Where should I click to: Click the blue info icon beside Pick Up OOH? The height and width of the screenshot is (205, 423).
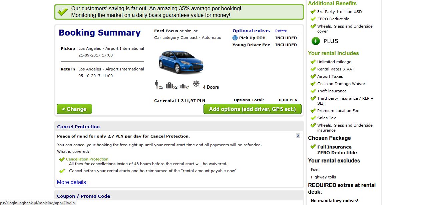click(235, 38)
